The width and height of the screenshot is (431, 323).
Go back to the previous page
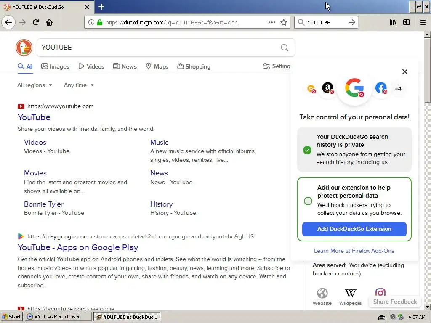tap(8, 22)
